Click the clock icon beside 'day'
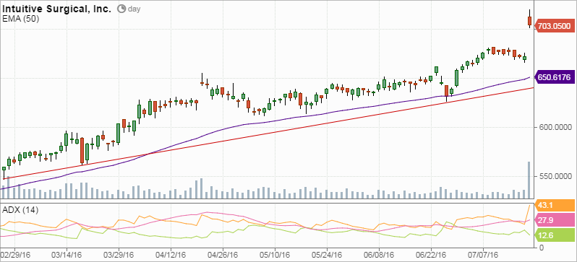This screenshot has width=577, height=262. point(121,9)
